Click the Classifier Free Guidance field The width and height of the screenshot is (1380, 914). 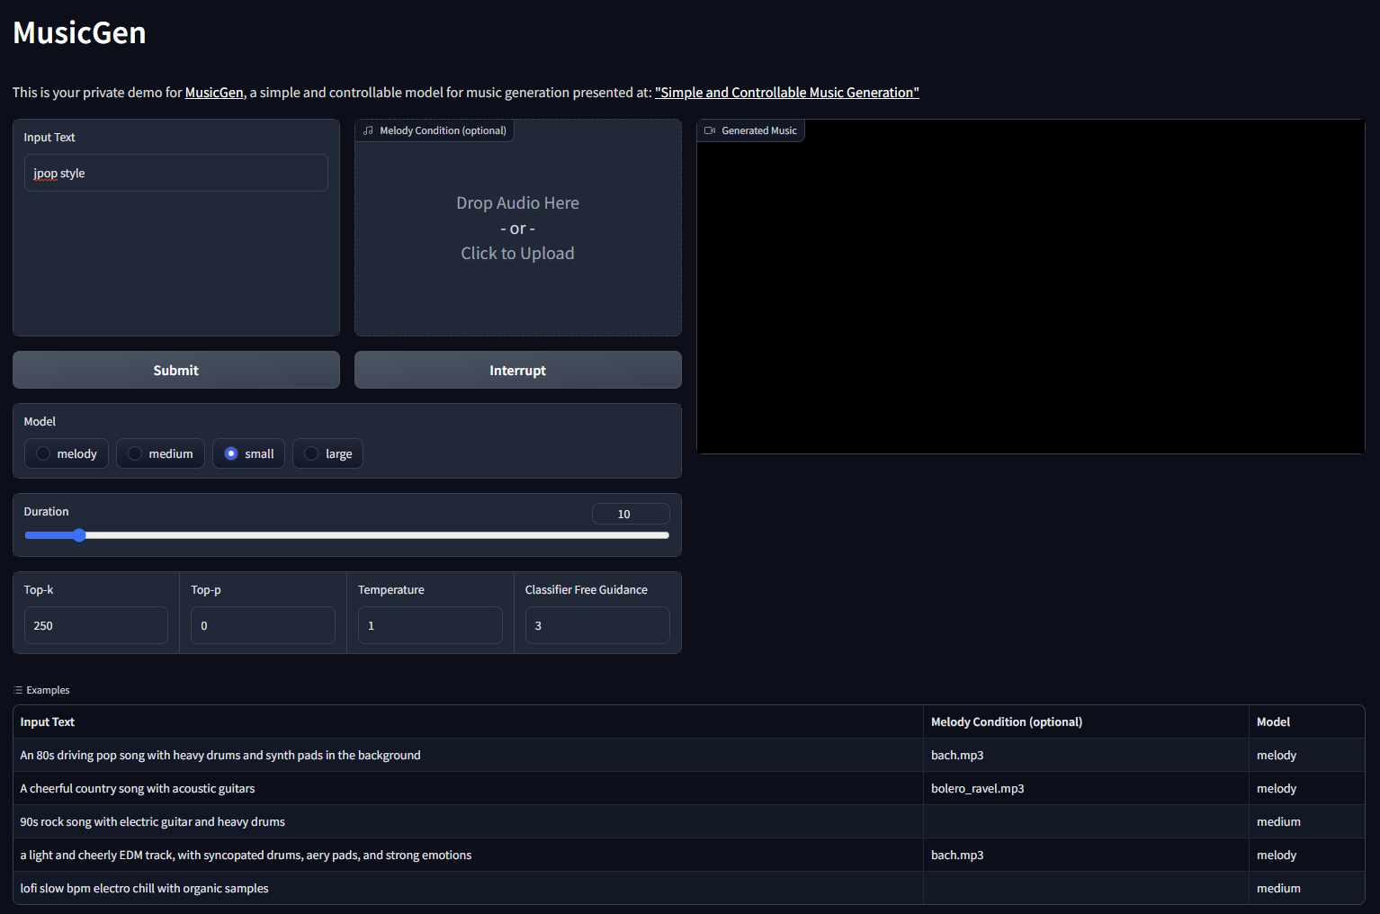click(597, 625)
